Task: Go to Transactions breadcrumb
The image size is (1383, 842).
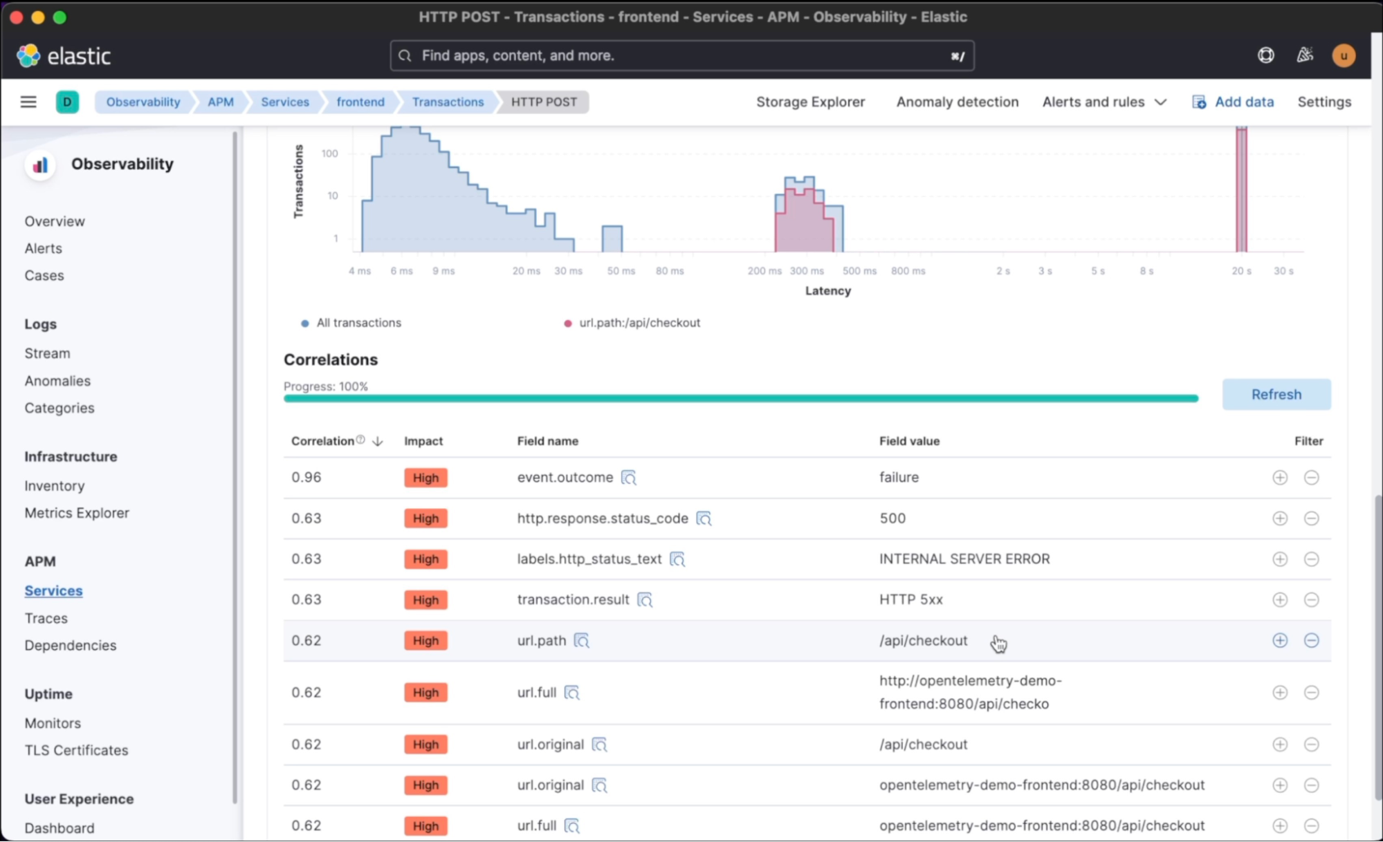Action: click(448, 102)
